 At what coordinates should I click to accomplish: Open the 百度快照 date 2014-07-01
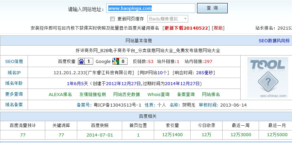click(x=100, y=135)
